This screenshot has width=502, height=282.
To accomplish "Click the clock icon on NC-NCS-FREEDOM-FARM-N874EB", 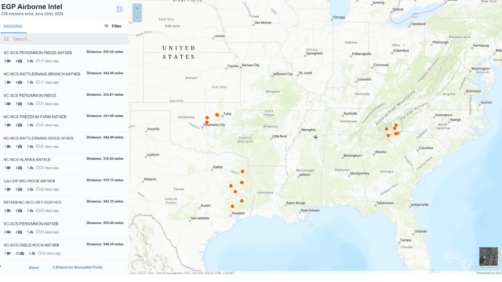I will (38, 125).
